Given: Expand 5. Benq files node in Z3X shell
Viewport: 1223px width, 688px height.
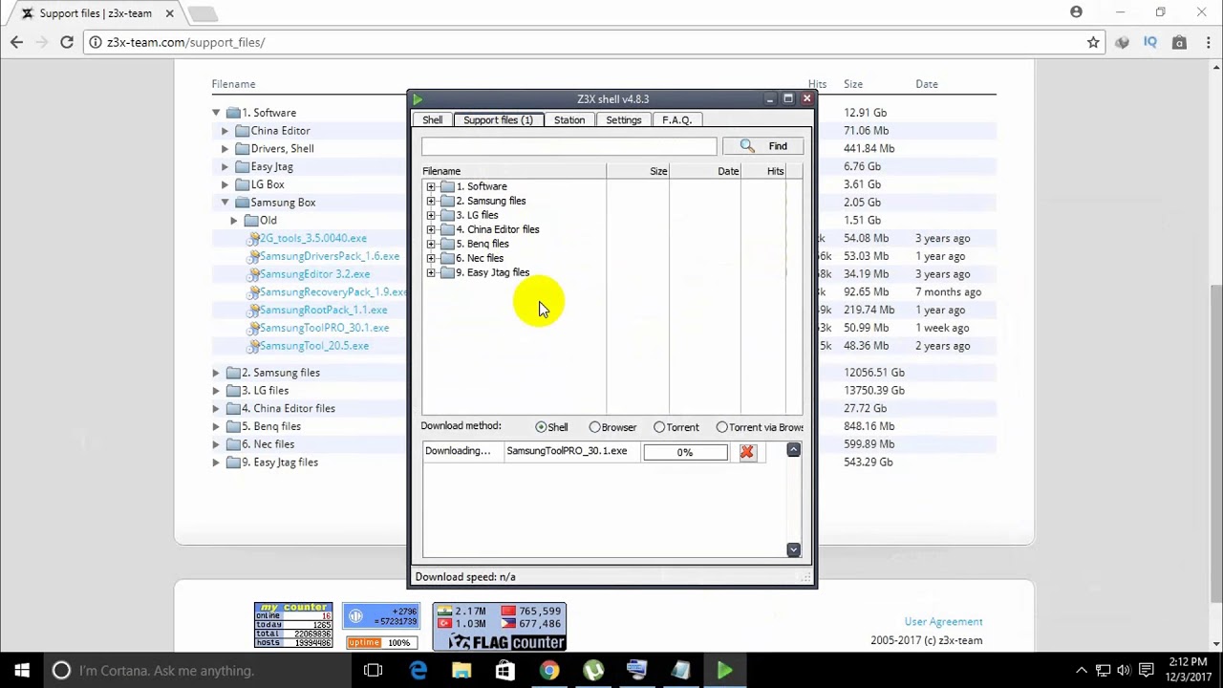Looking at the screenshot, I should 431,244.
